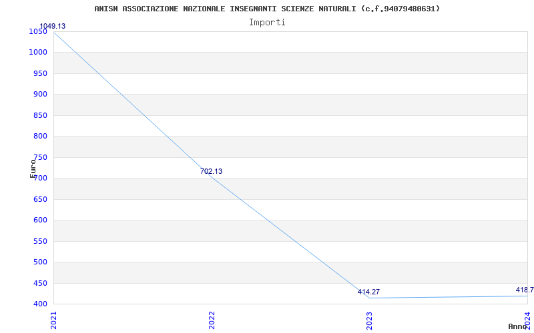Click the Importi subtitle
The height and width of the screenshot is (333, 534).
coord(267,23)
